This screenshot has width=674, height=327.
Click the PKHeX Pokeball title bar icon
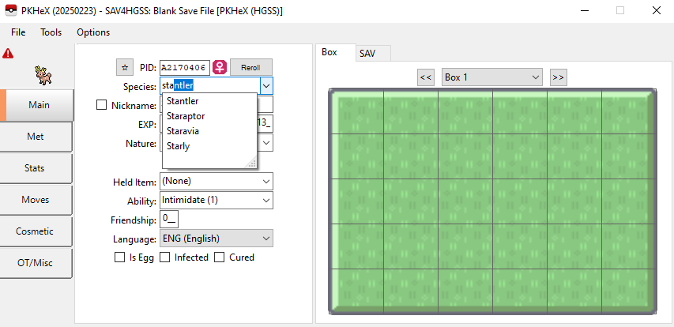click(x=11, y=11)
